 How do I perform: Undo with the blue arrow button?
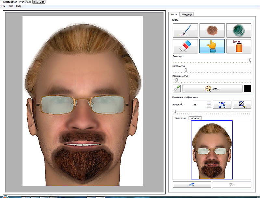[192, 185]
